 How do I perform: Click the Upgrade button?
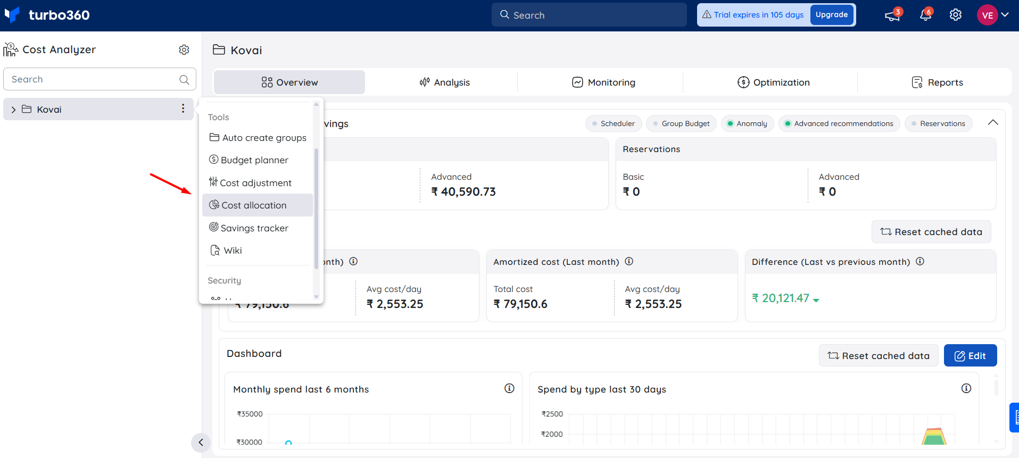(x=832, y=15)
